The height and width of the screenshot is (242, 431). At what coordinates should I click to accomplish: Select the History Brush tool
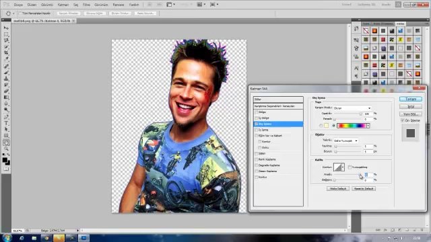point(6,85)
